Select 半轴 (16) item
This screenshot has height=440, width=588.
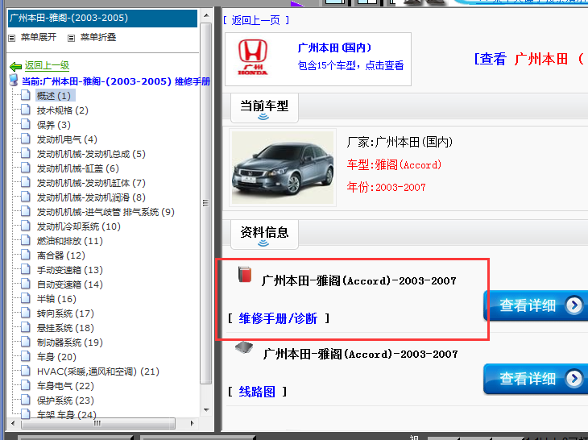click(x=56, y=299)
